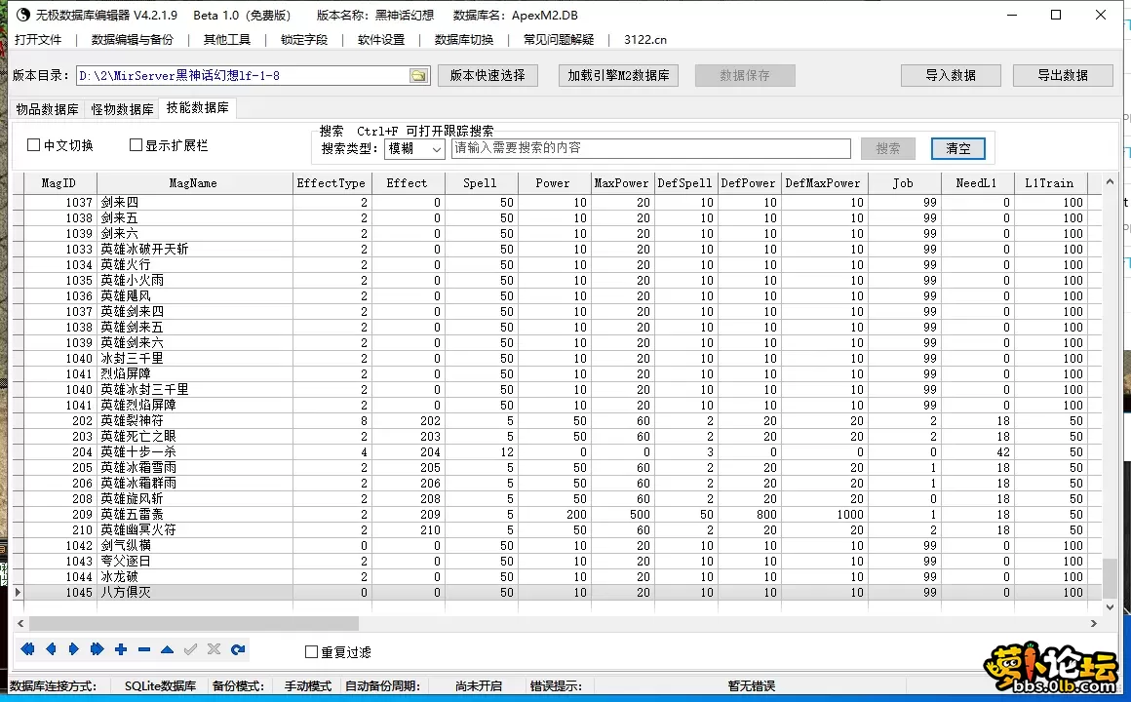This screenshot has width=1131, height=702.
Task: Open the 打开文件 menu
Action: pos(38,40)
